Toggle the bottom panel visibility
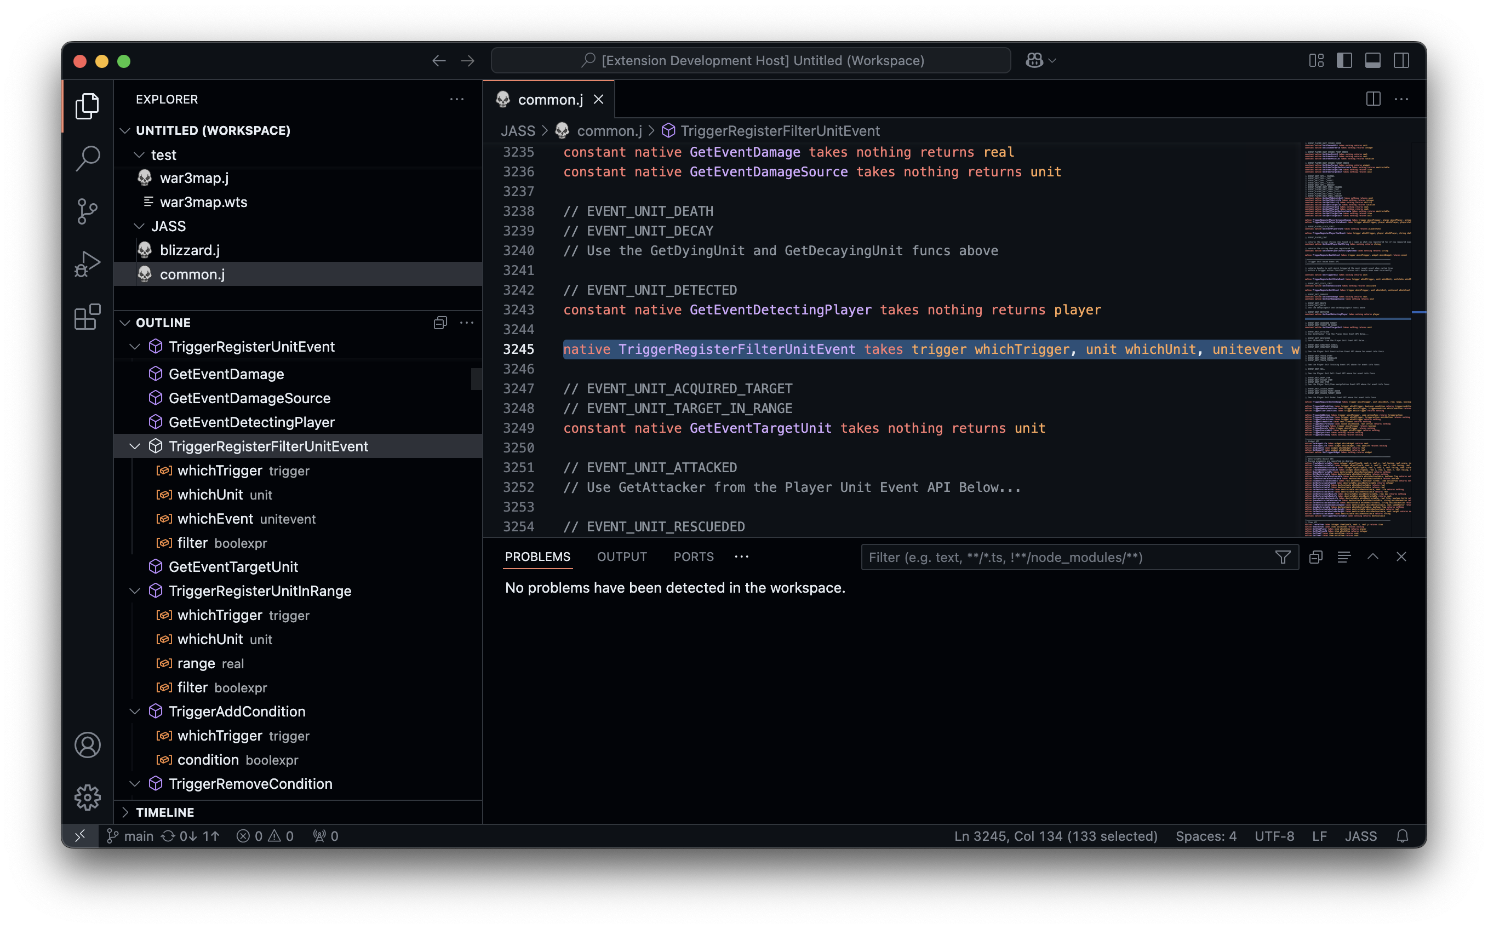This screenshot has height=929, width=1488. coord(1372,60)
